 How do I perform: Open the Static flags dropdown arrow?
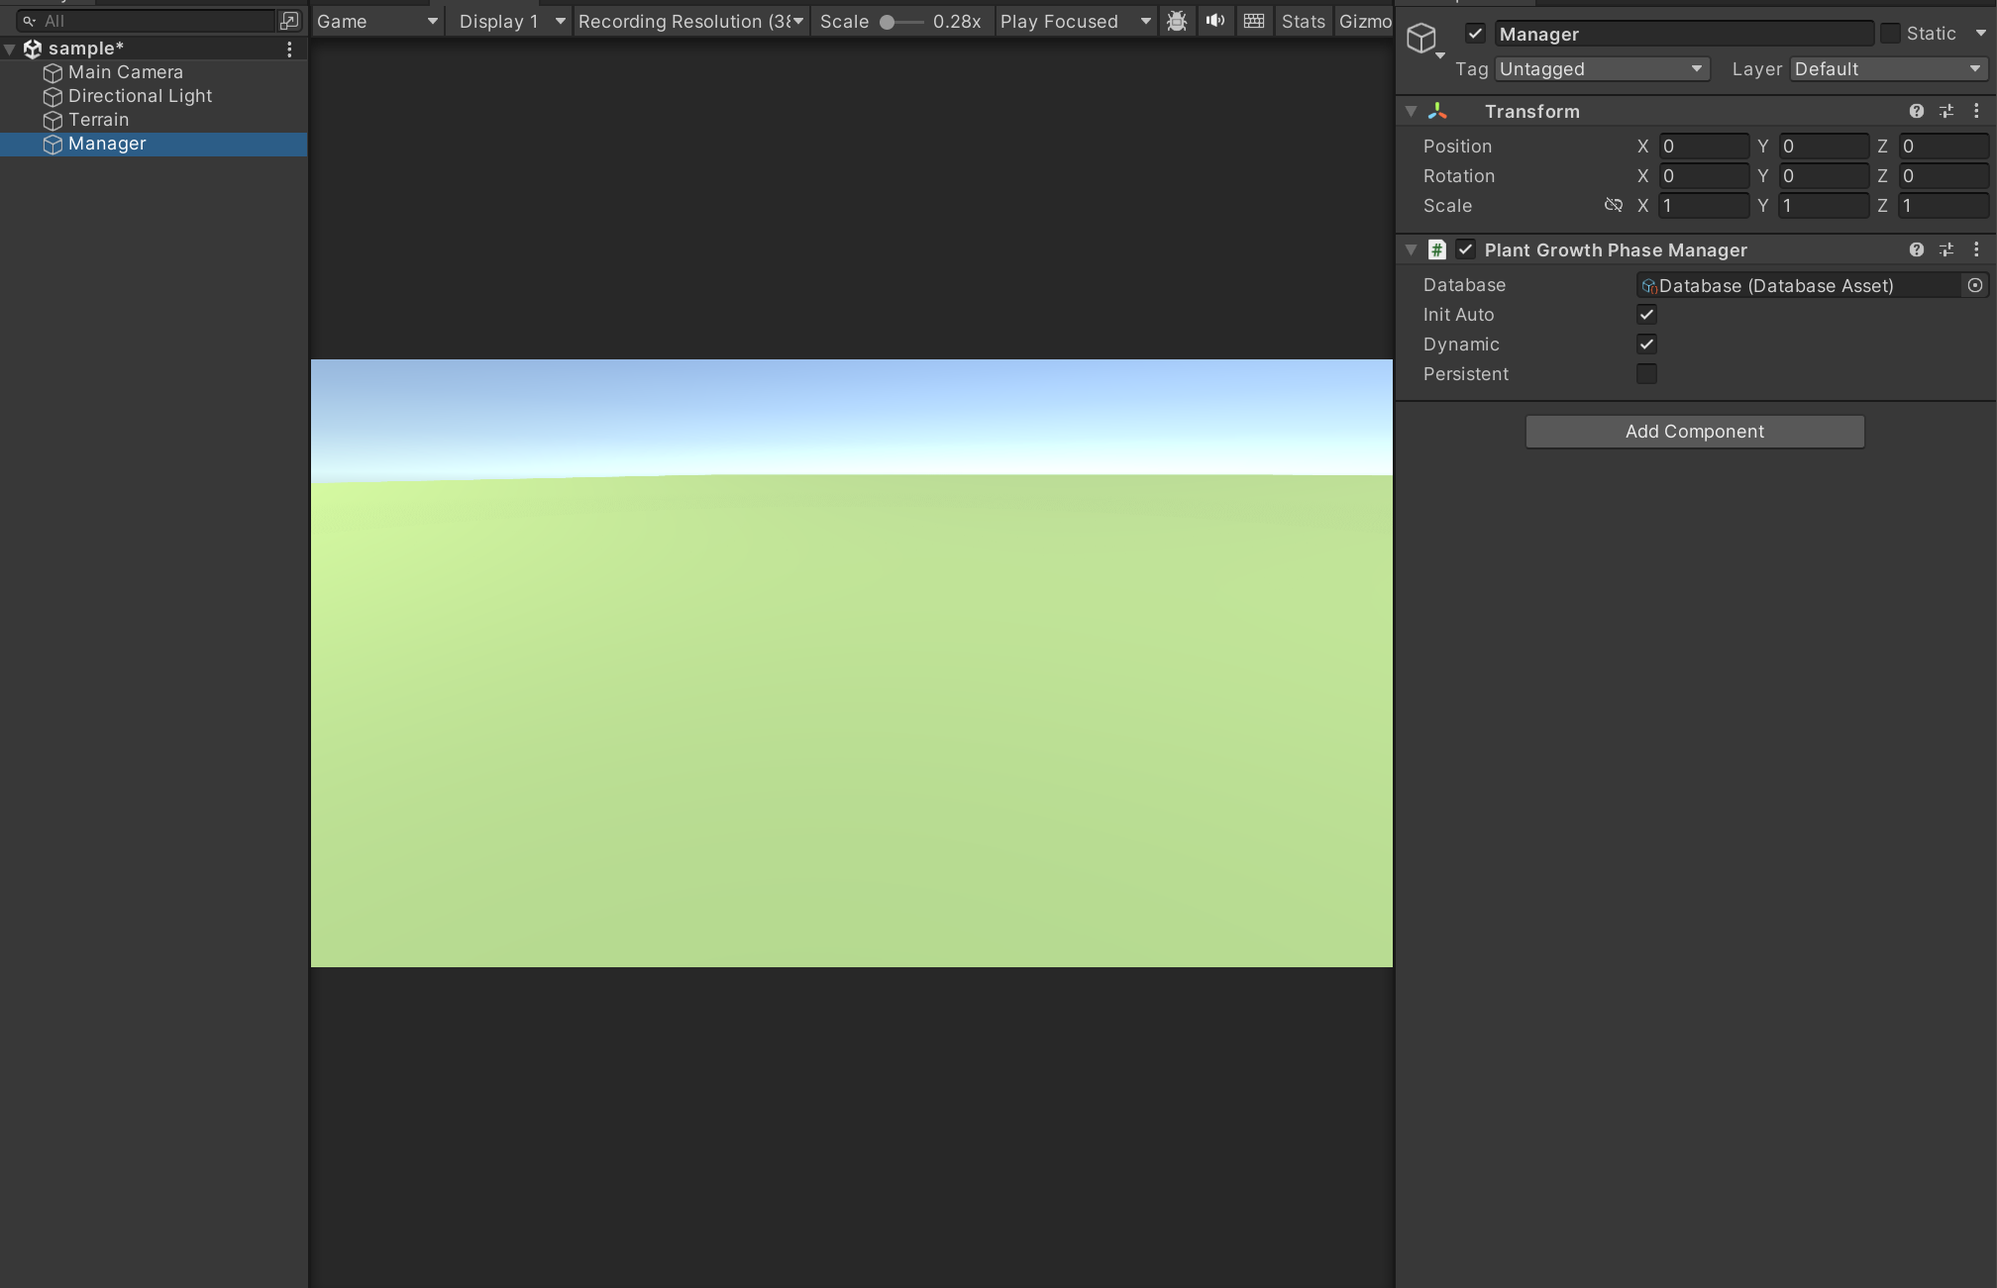pyautogui.click(x=1980, y=34)
